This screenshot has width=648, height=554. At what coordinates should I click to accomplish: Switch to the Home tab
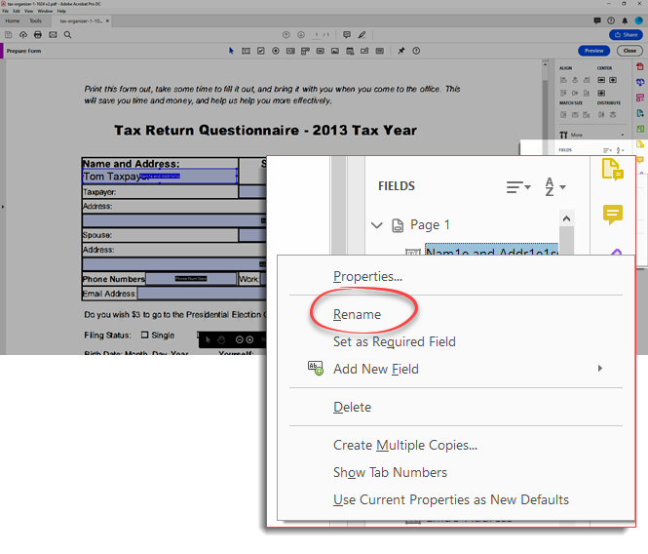click(x=13, y=20)
